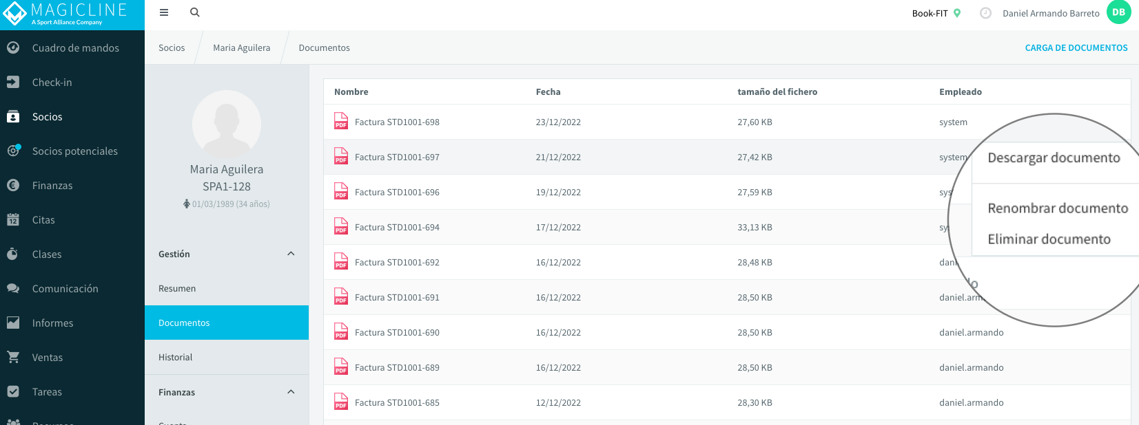Screen dimensions: 1139x425
Task: Open Citas in sidebar
Action: coord(43,219)
